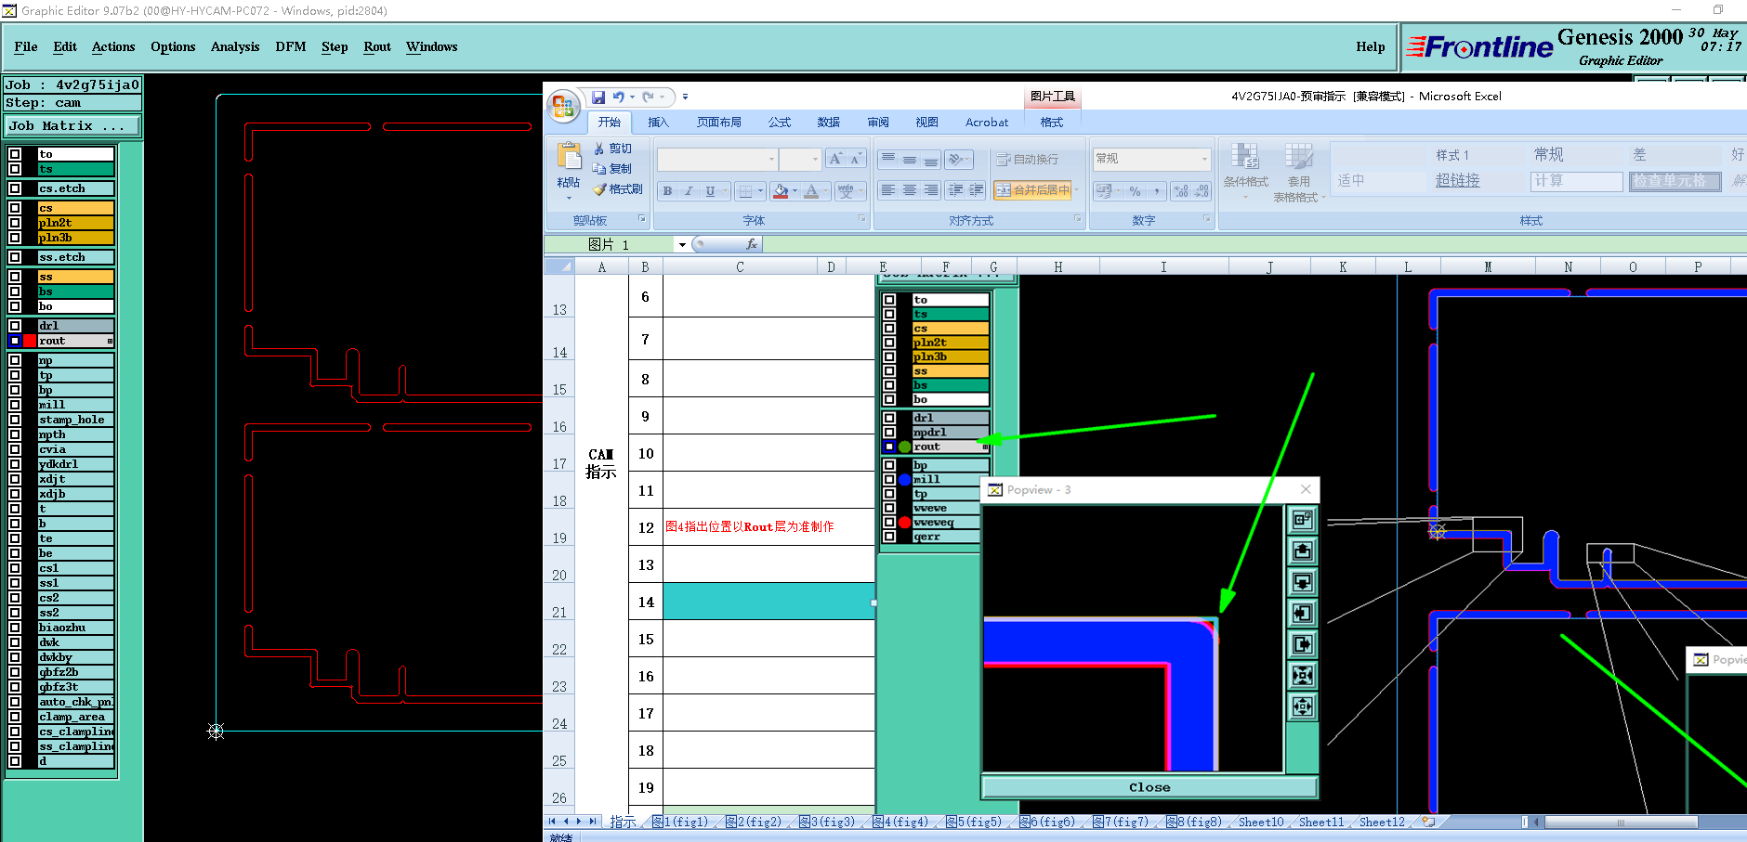
Task: Zoom in using Popview inward-arrows icon
Action: coord(1303,675)
